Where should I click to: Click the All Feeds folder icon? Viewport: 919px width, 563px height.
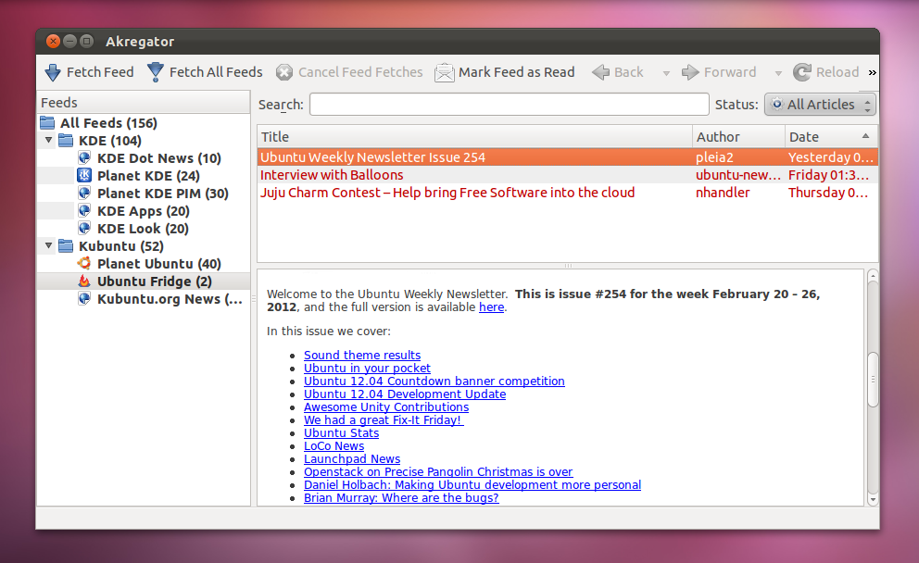click(47, 123)
